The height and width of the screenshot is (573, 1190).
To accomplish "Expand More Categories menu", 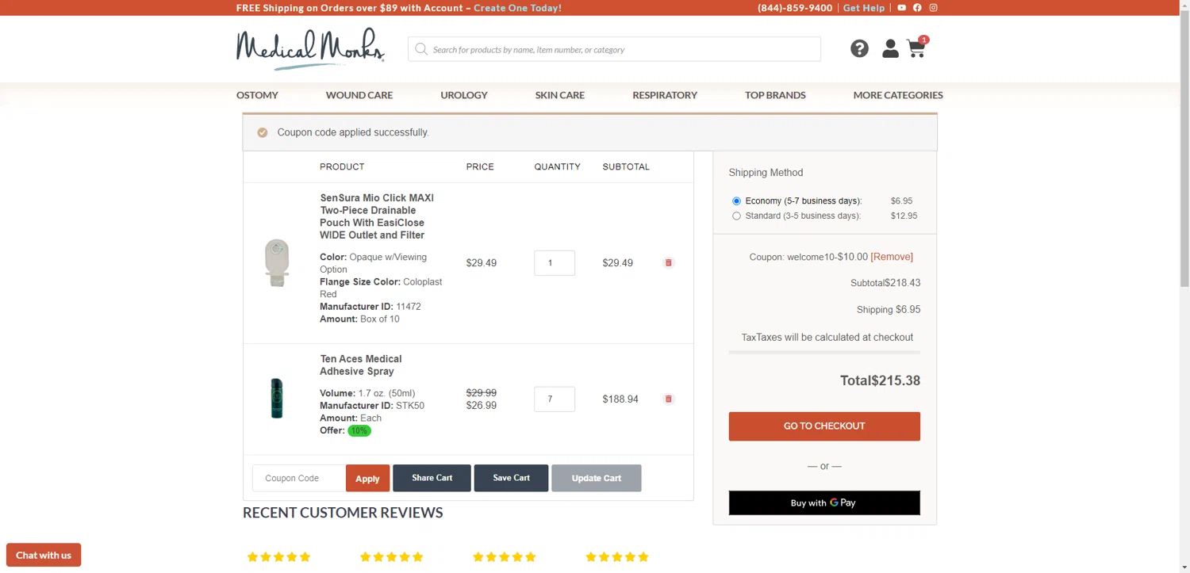I will [x=898, y=95].
